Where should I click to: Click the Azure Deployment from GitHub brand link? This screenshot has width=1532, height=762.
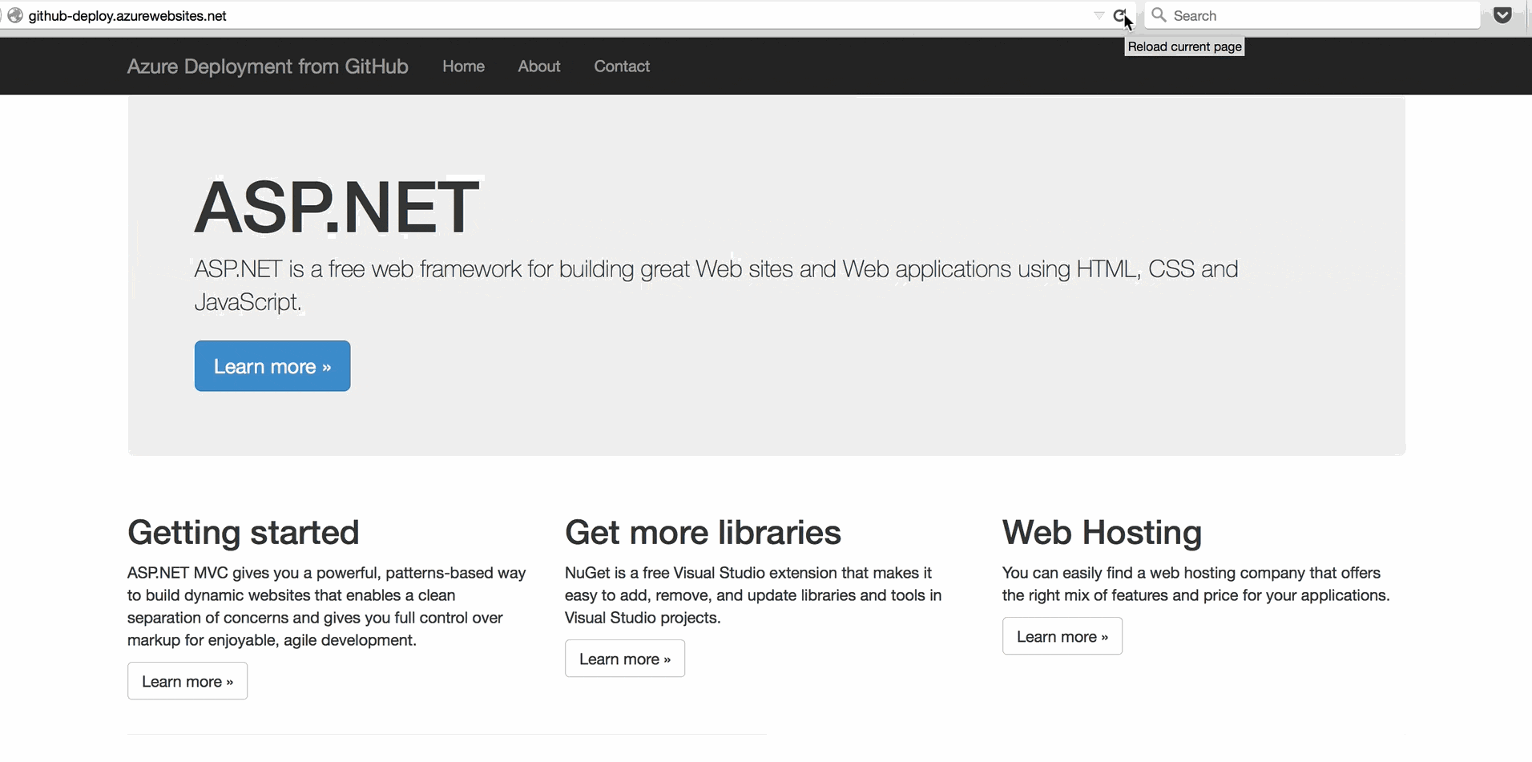268,67
